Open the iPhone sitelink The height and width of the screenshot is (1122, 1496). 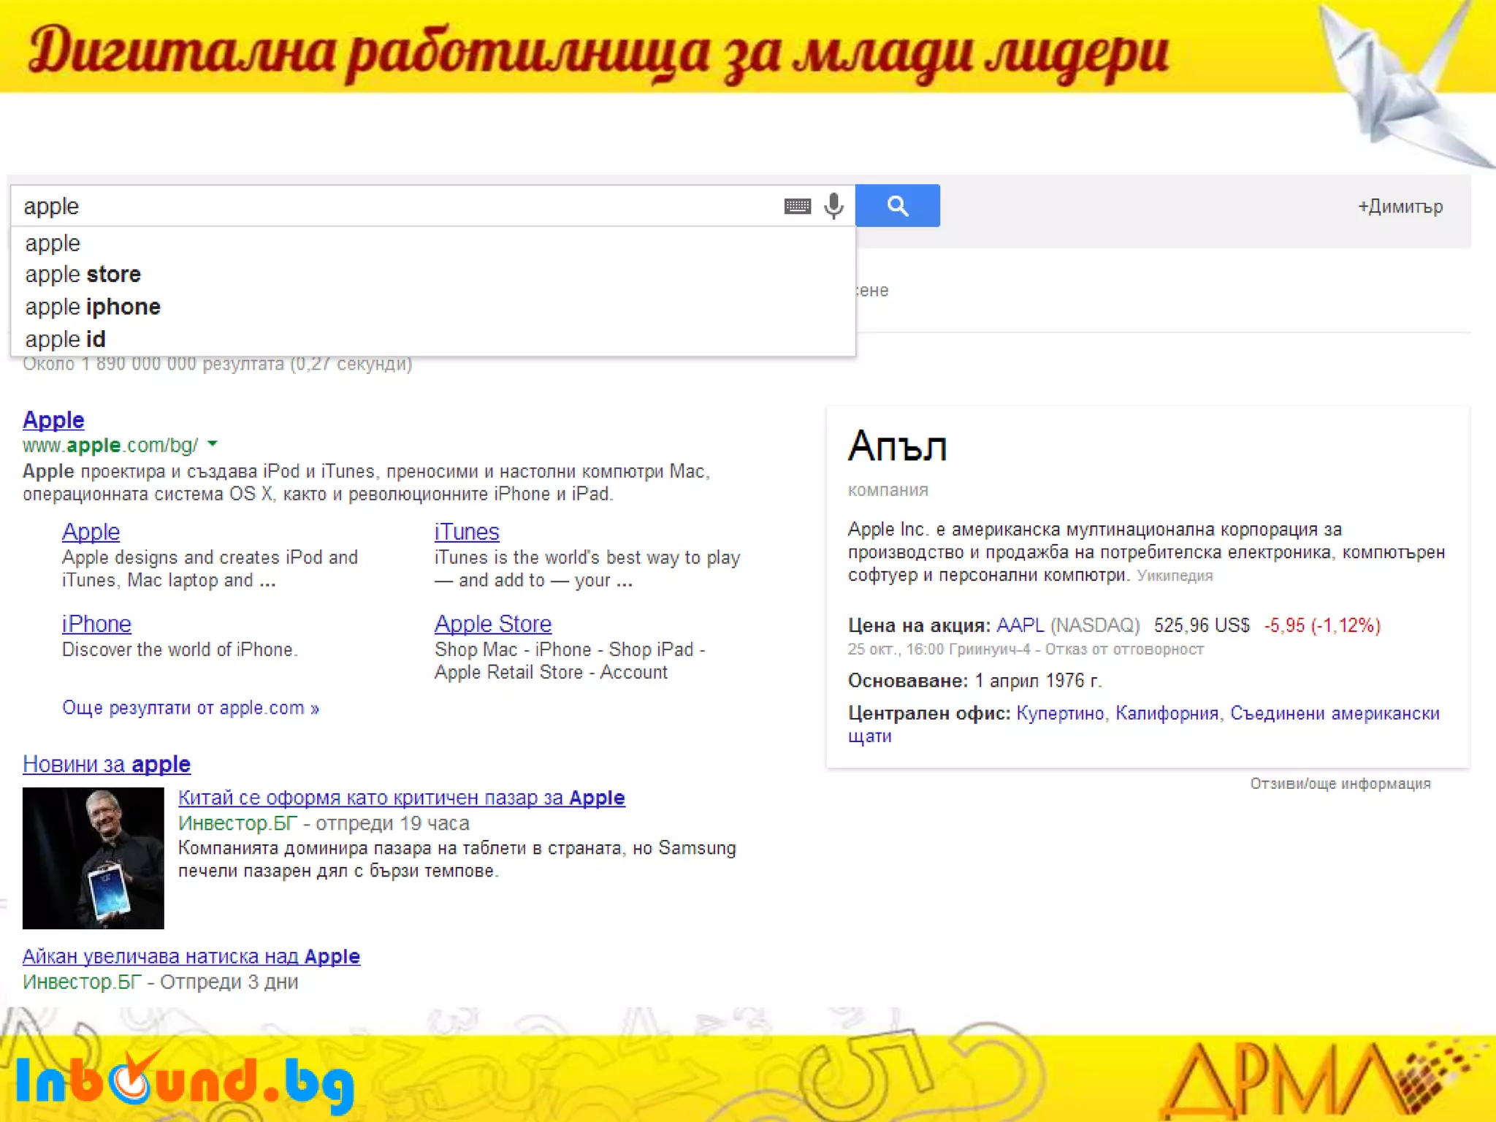pyautogui.click(x=96, y=624)
